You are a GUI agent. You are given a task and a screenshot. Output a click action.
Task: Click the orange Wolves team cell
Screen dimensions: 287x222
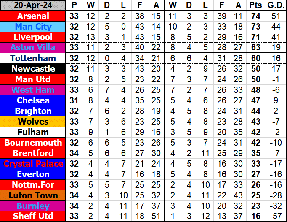pos(33,122)
